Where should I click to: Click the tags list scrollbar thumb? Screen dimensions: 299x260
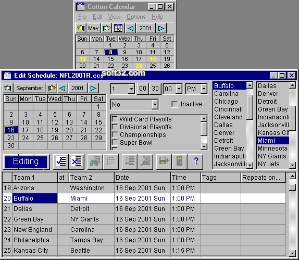click(x=204, y=129)
